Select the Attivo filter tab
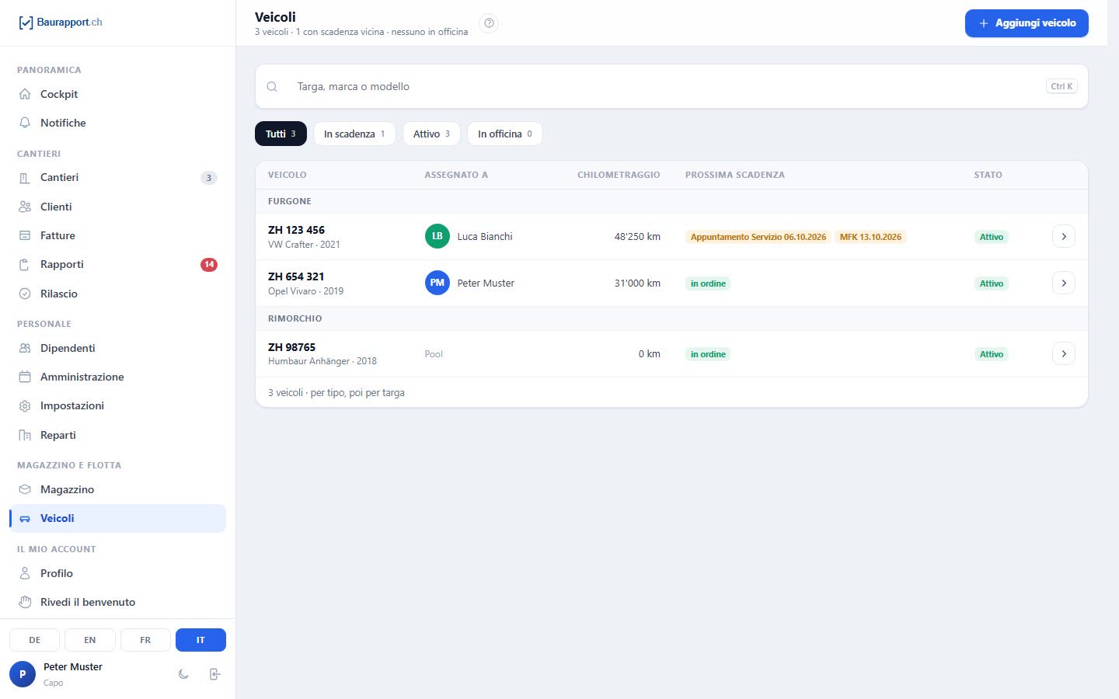The width and height of the screenshot is (1119, 699). click(431, 134)
